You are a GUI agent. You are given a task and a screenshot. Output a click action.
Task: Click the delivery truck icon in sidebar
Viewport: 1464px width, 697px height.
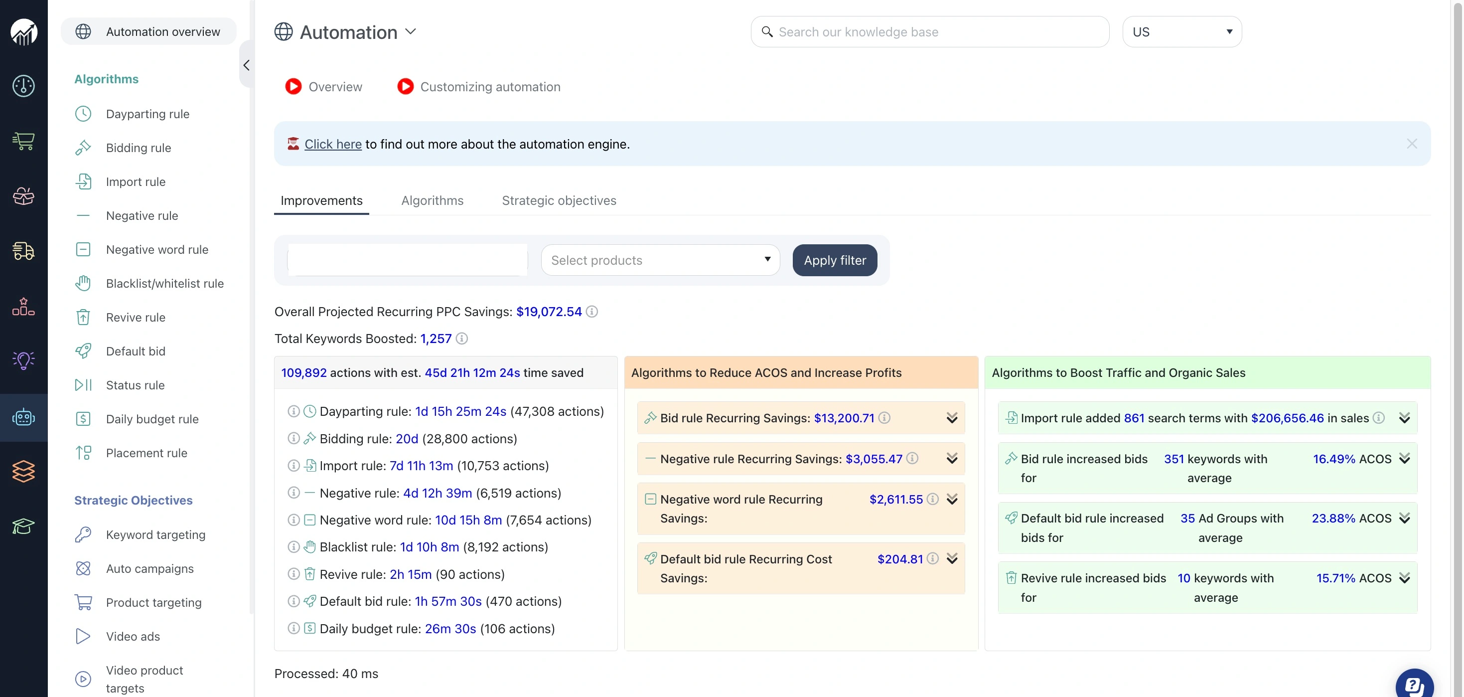pyautogui.click(x=23, y=250)
